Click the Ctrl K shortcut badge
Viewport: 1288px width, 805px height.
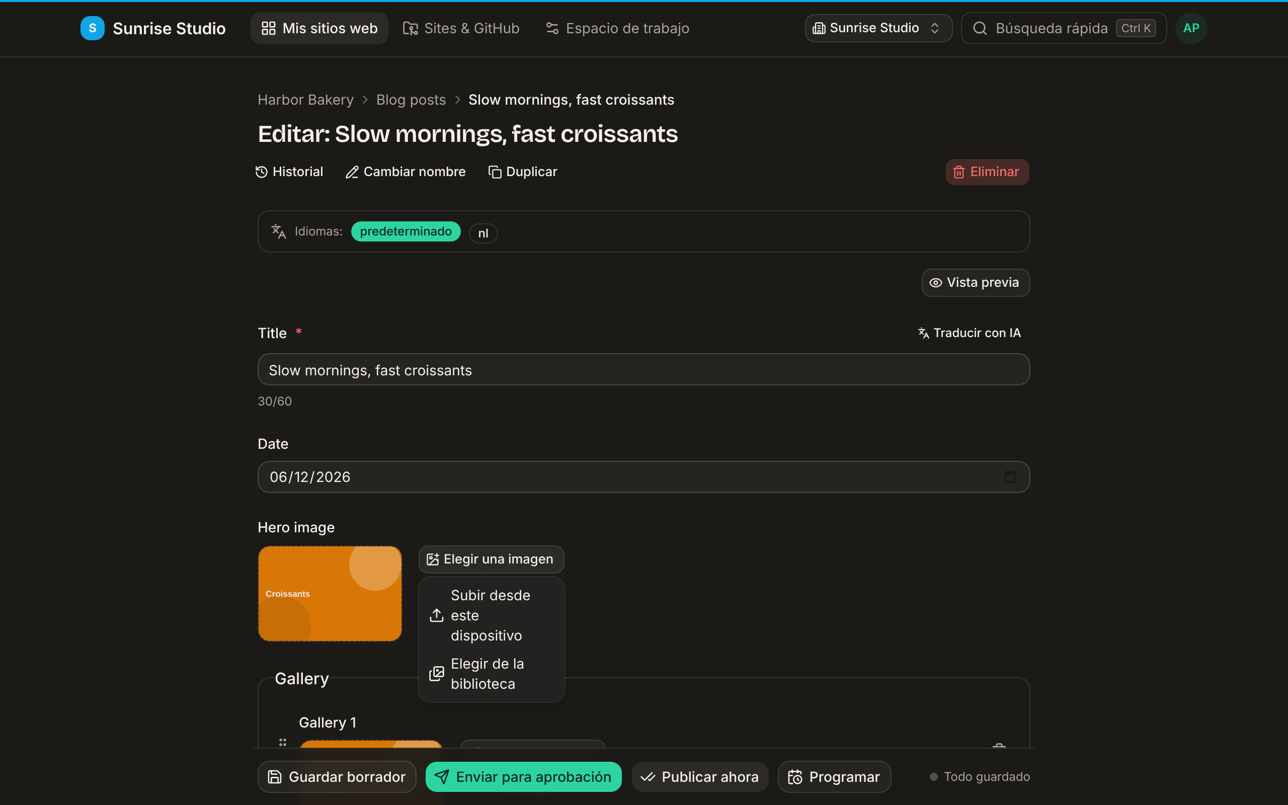pyautogui.click(x=1136, y=28)
